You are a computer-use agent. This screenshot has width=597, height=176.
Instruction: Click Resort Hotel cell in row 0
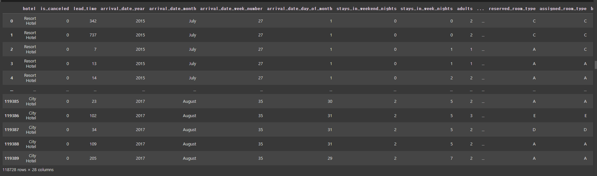click(x=30, y=21)
